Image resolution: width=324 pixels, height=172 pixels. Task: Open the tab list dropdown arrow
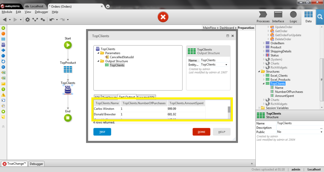coord(108,6)
